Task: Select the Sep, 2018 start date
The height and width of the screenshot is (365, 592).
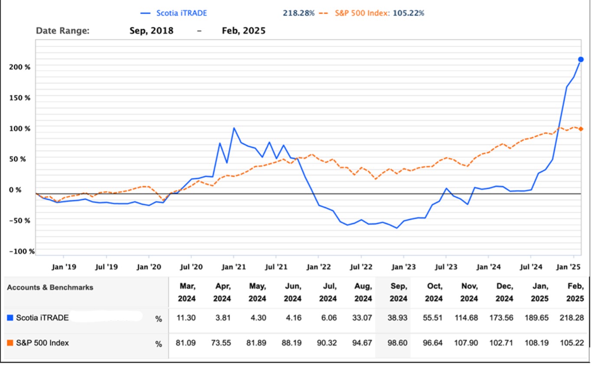Action: tap(151, 31)
